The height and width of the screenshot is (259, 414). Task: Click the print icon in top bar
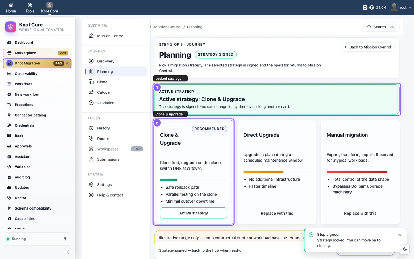pos(365,7)
